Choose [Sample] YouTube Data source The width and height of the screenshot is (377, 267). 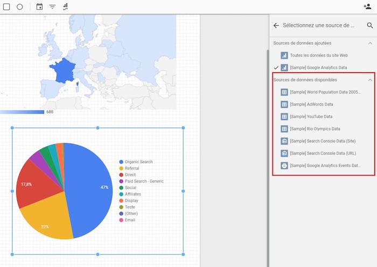pos(310,116)
